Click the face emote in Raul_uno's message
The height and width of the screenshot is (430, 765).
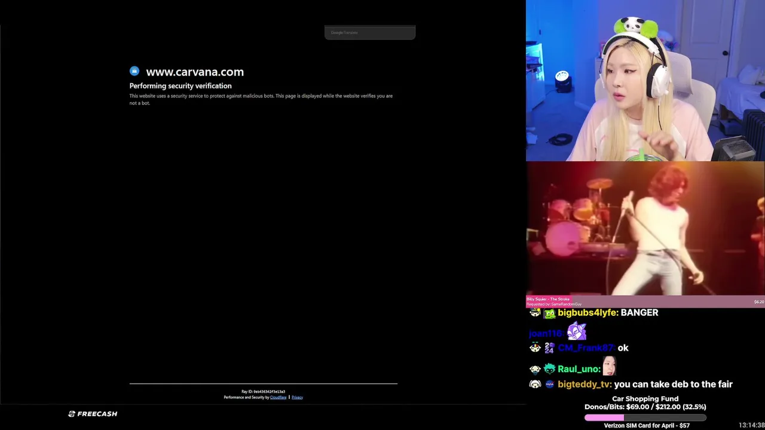[609, 365]
